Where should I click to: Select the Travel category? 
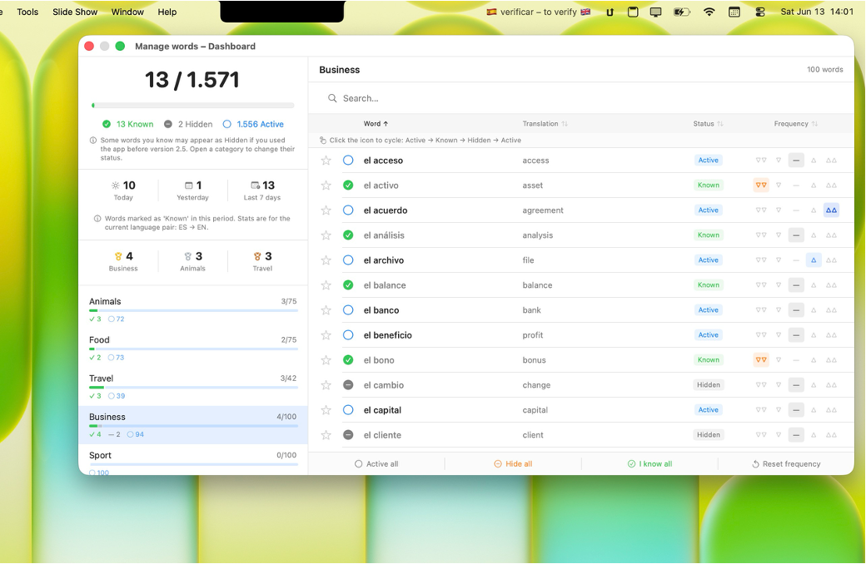192,387
